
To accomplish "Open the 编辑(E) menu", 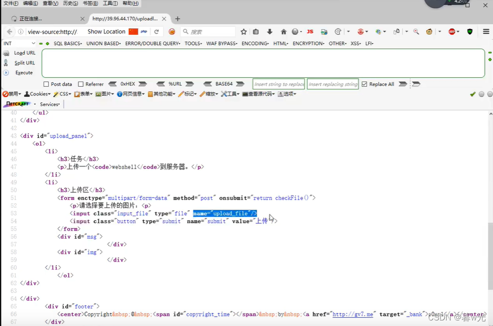I will [x=31, y=3].
